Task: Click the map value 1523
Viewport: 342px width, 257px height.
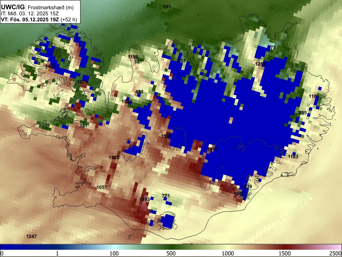Action: coord(127,102)
